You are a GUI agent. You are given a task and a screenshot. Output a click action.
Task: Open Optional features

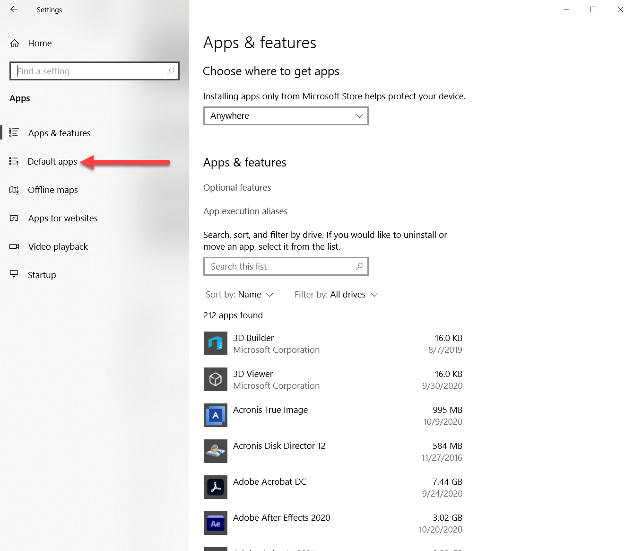[237, 187]
